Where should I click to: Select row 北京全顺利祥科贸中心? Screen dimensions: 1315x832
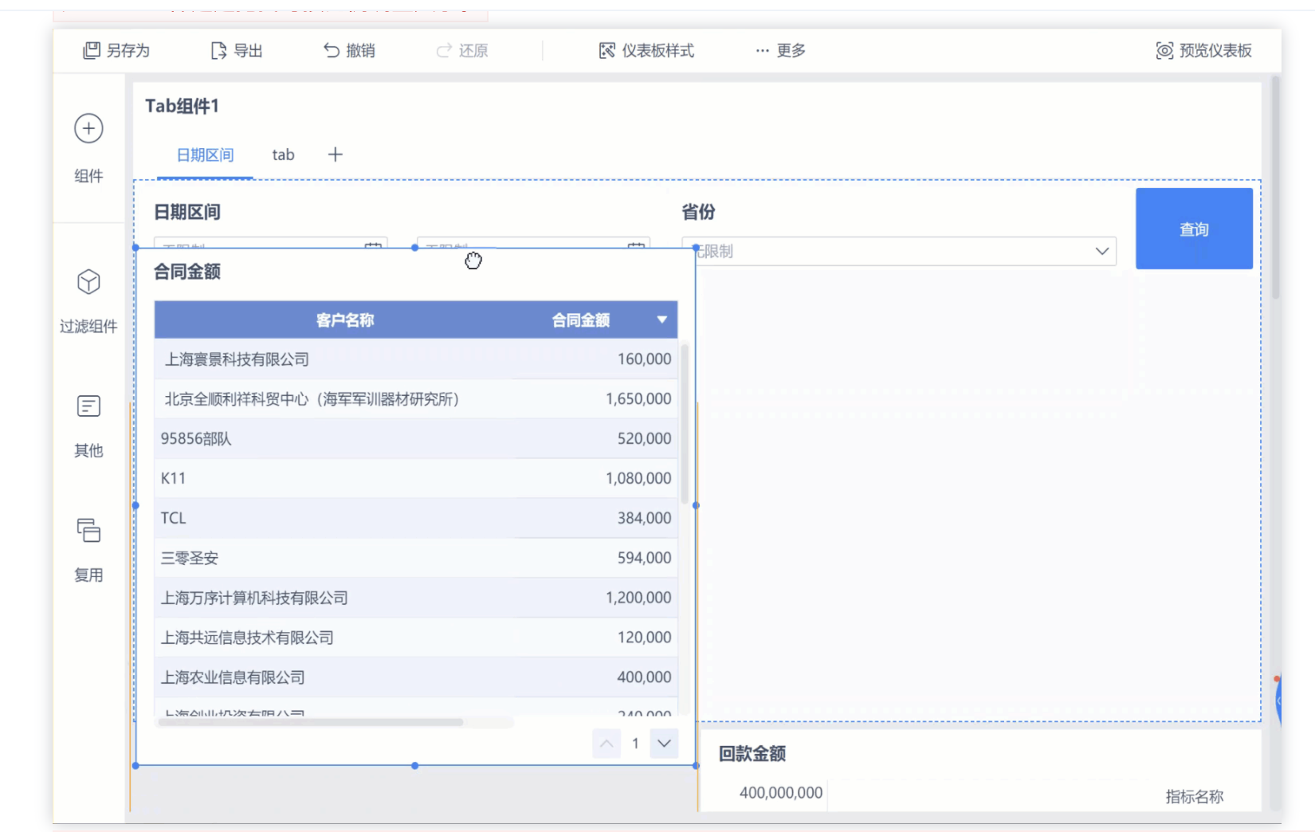pyautogui.click(x=416, y=398)
